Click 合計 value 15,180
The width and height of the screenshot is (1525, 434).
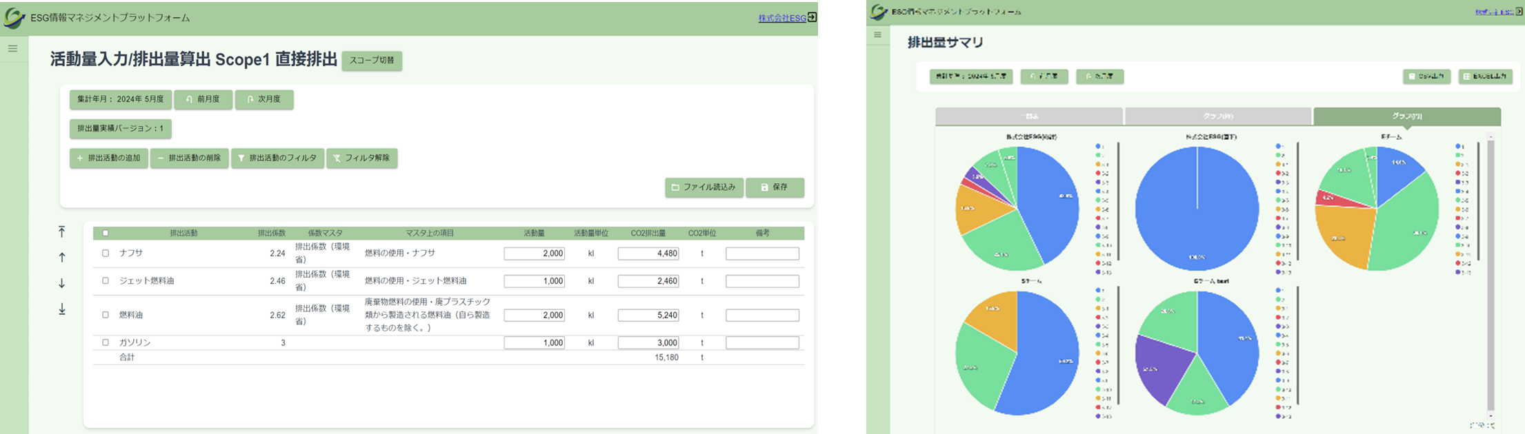point(666,357)
